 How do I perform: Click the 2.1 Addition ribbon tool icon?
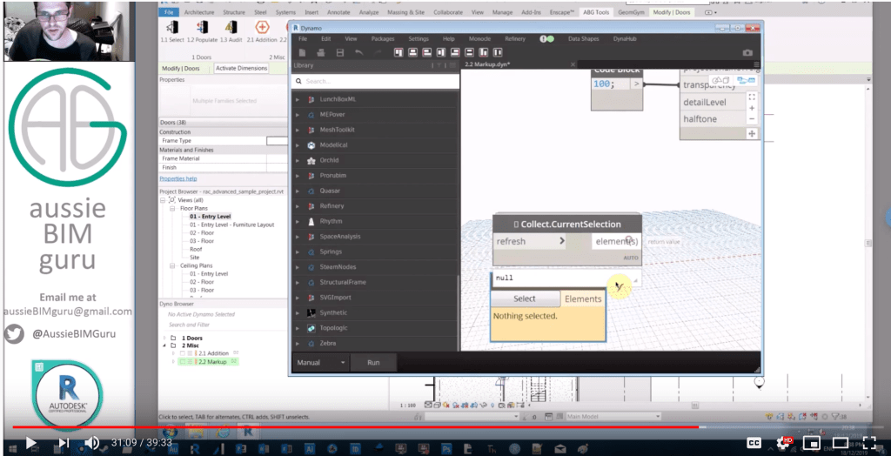(x=261, y=27)
